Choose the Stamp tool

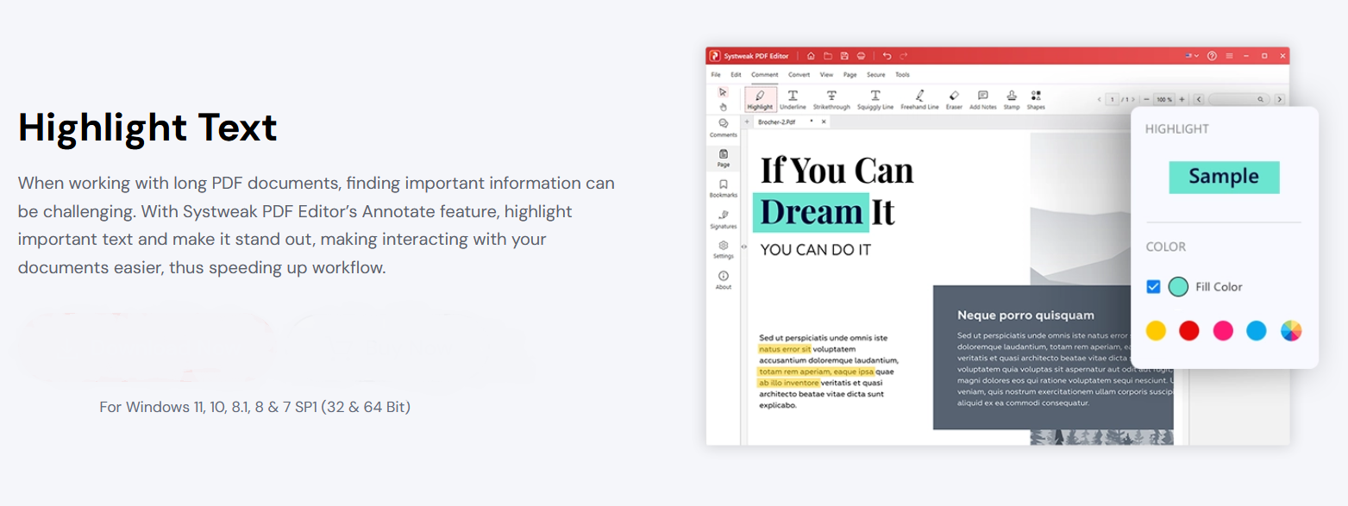(1011, 100)
